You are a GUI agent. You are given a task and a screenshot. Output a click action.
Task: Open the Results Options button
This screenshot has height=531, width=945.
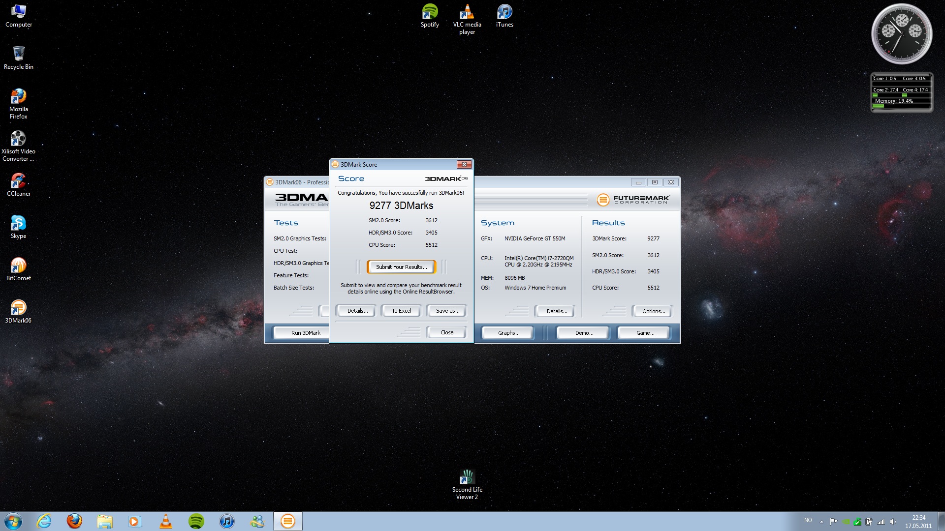(x=654, y=311)
